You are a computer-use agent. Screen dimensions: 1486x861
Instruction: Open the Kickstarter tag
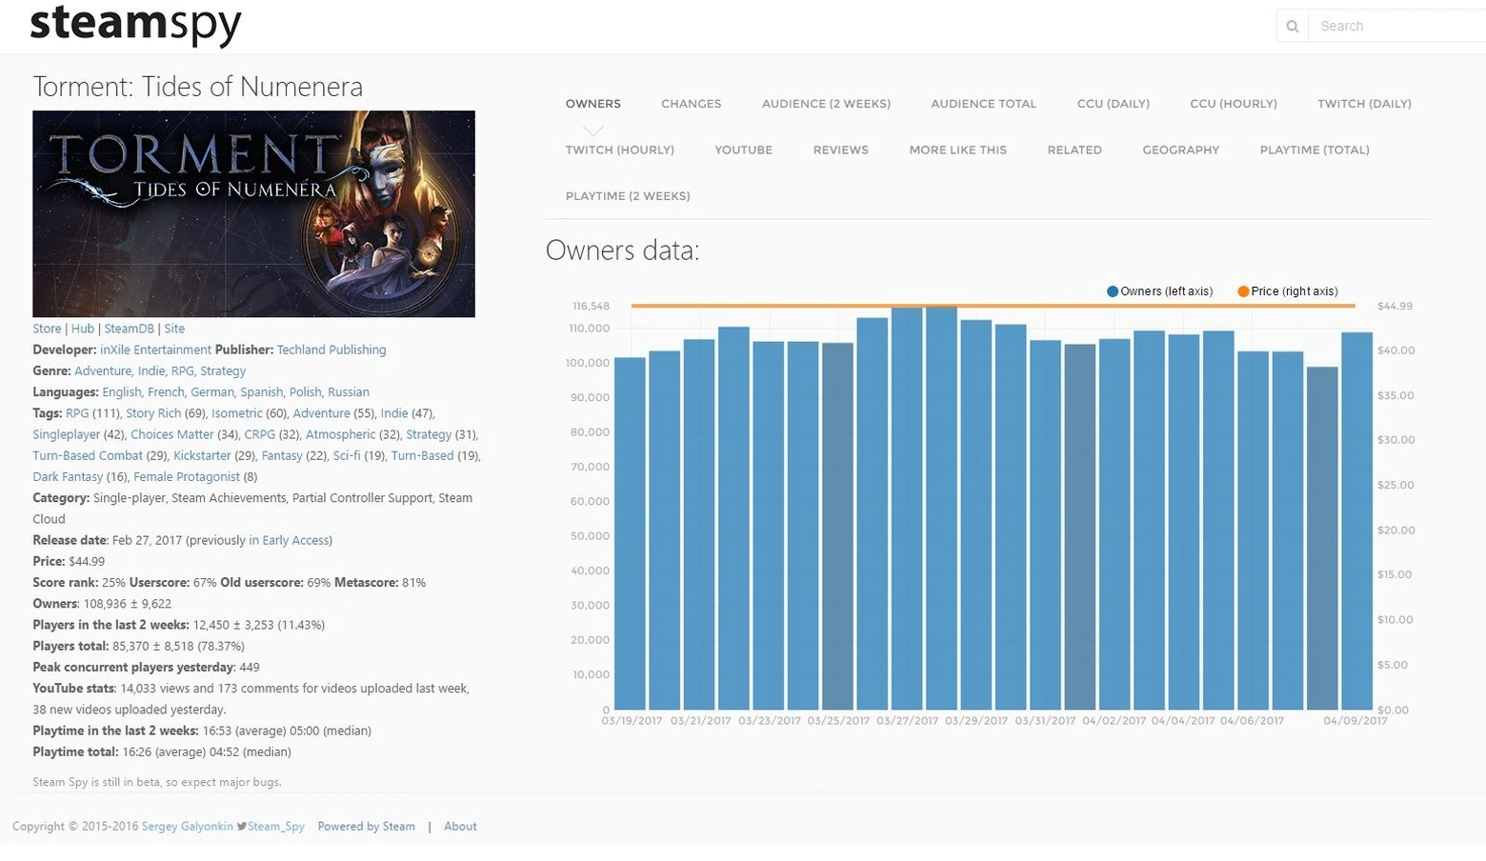pos(202,456)
